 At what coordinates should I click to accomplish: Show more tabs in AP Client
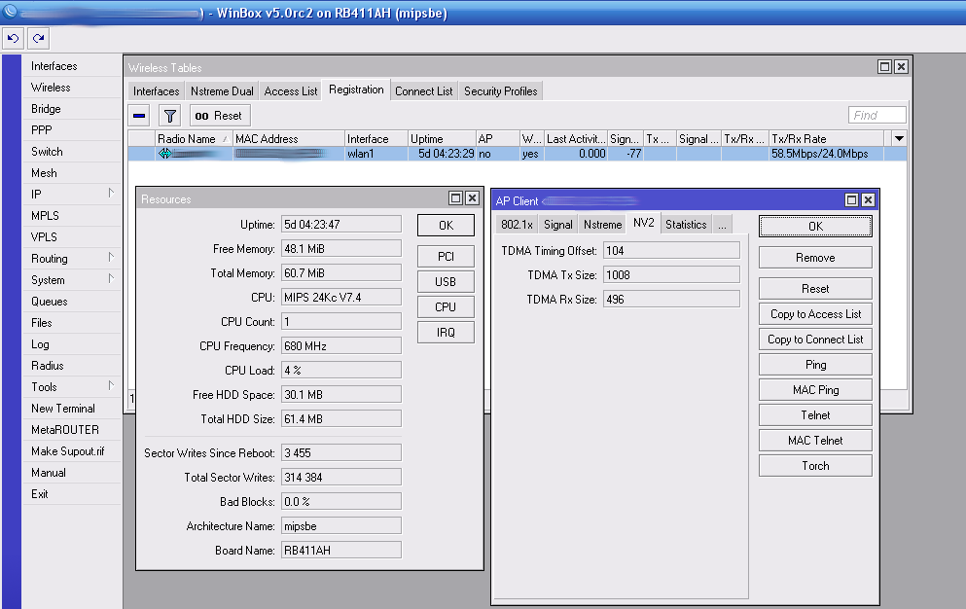coord(721,225)
